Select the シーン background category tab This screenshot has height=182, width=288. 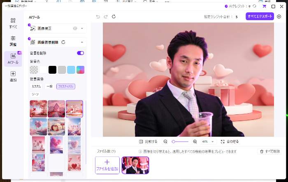(x=35, y=94)
